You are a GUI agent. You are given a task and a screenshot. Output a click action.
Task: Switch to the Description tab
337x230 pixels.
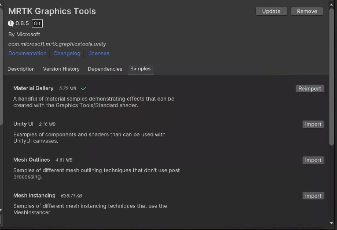click(21, 69)
